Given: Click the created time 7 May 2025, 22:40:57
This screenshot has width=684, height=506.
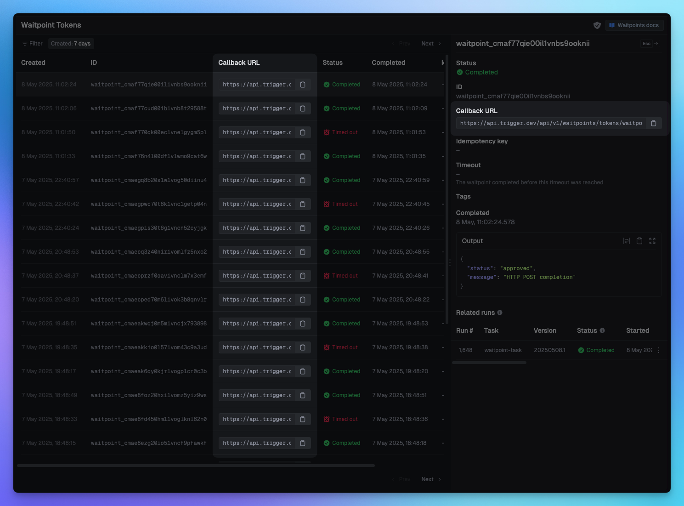Looking at the screenshot, I should coord(50,180).
